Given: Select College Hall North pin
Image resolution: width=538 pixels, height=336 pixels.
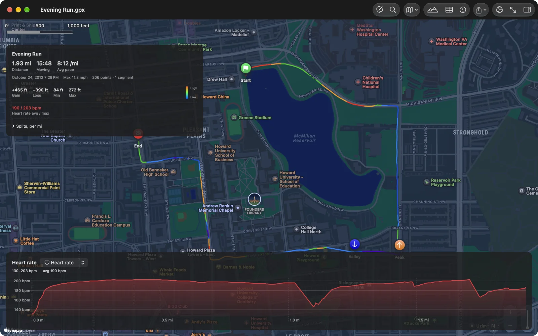Looking at the screenshot, I should (296, 229).
